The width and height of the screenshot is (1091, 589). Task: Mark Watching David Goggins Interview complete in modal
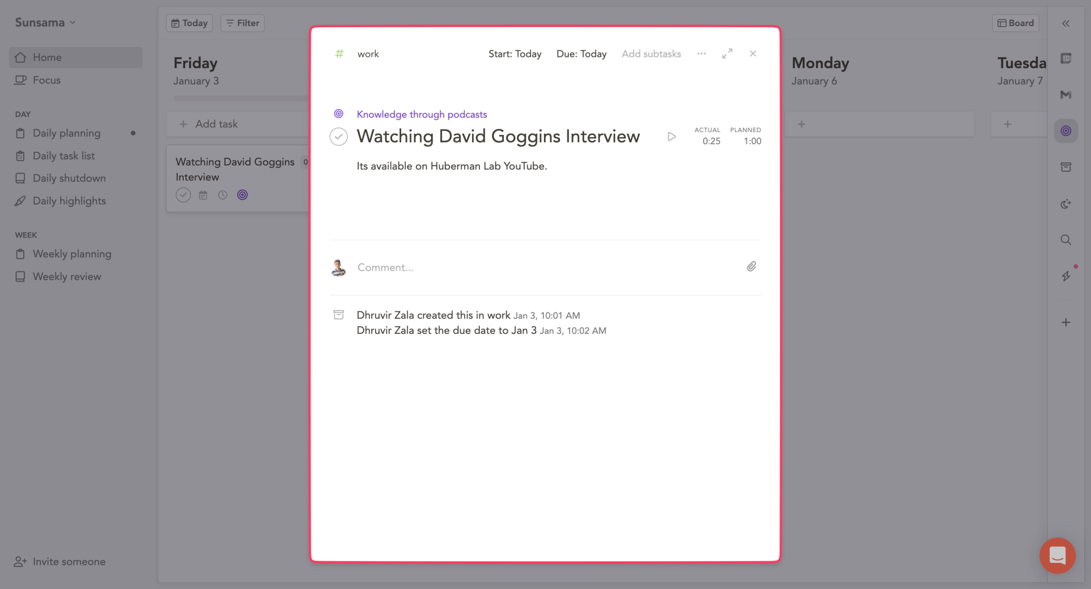pyautogui.click(x=339, y=137)
